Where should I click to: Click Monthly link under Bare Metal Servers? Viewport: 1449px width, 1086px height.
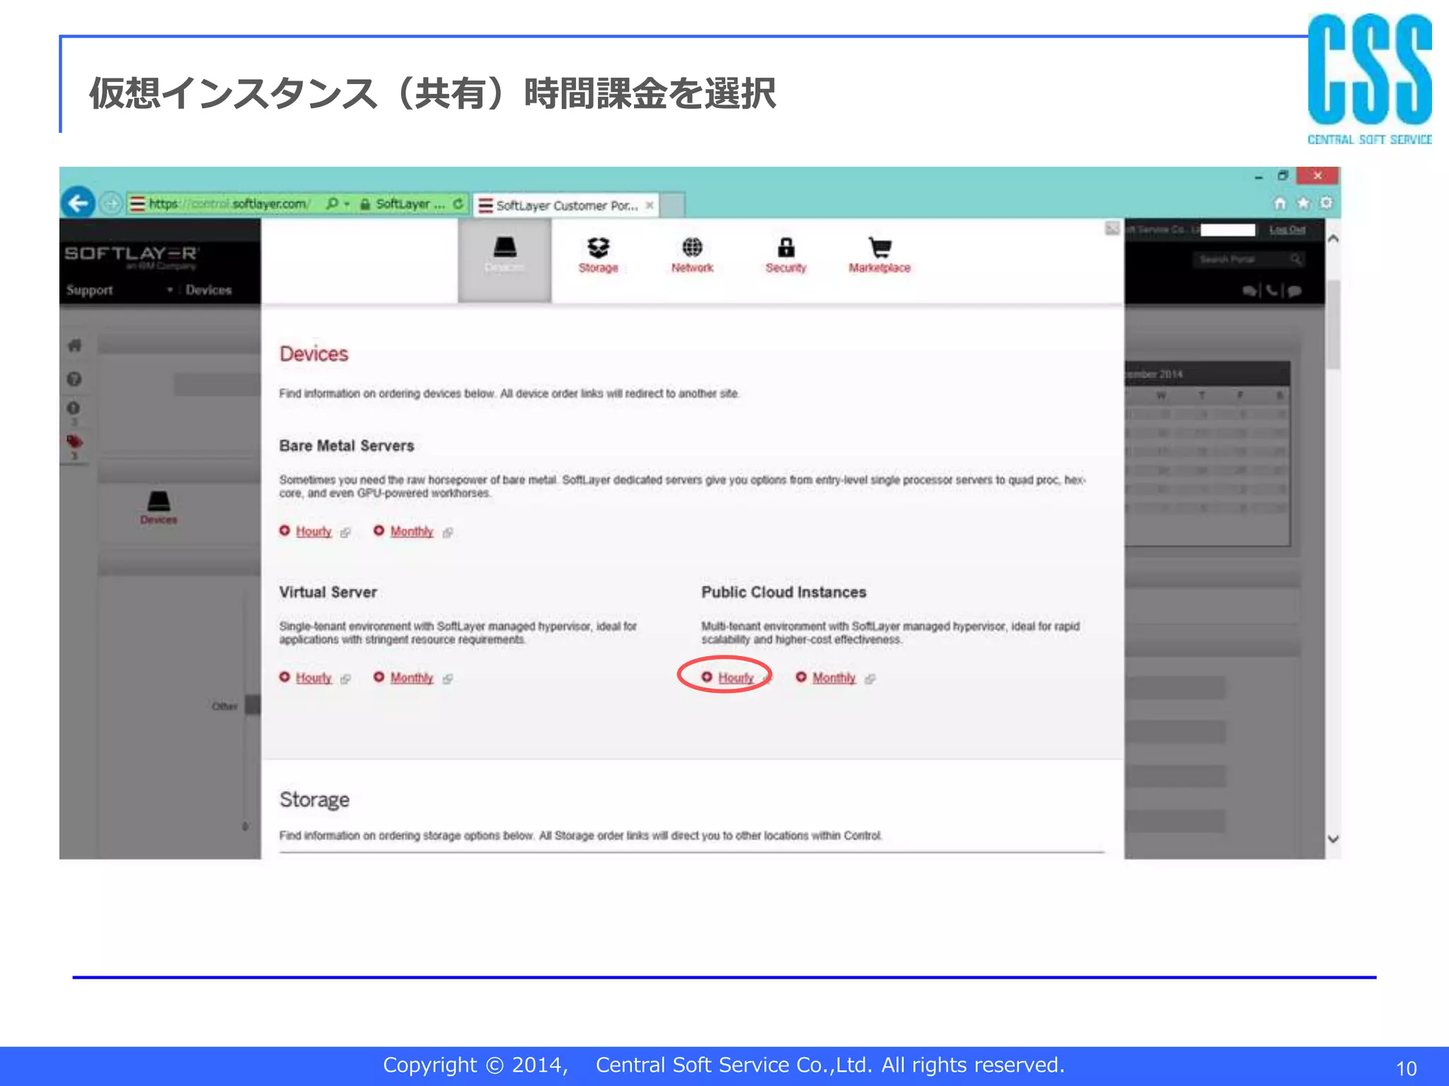coord(412,532)
